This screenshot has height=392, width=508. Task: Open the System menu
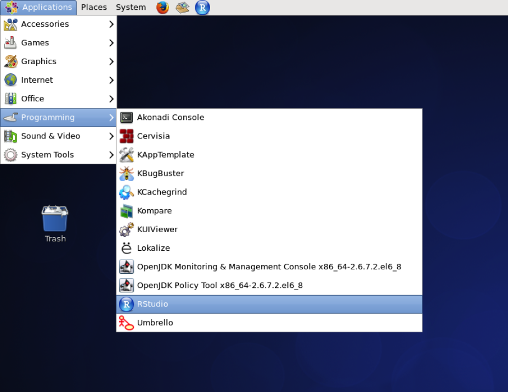point(131,8)
